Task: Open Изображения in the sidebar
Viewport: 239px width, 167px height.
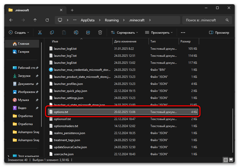Action: click(22, 92)
